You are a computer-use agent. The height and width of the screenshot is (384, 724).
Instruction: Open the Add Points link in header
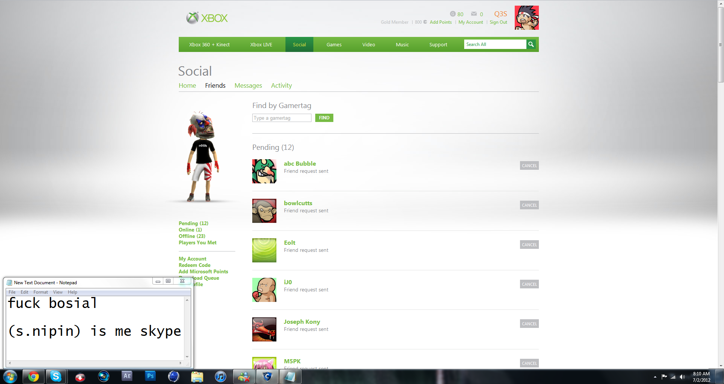(x=441, y=22)
